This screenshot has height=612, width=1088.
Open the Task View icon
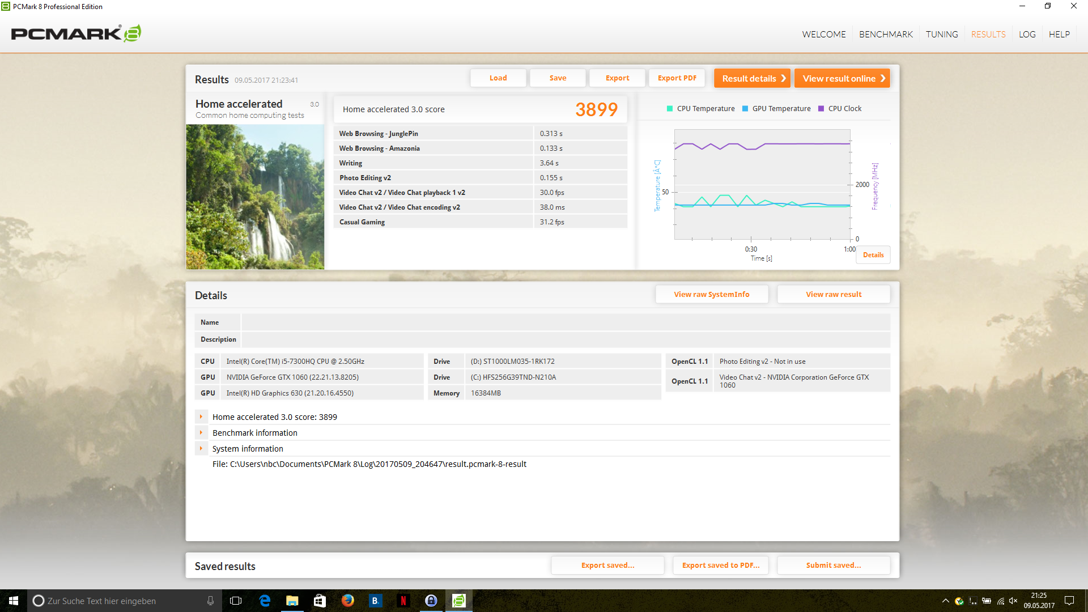(236, 601)
